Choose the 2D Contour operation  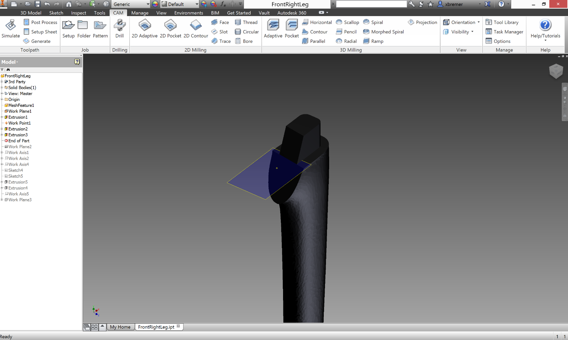pyautogui.click(x=196, y=28)
